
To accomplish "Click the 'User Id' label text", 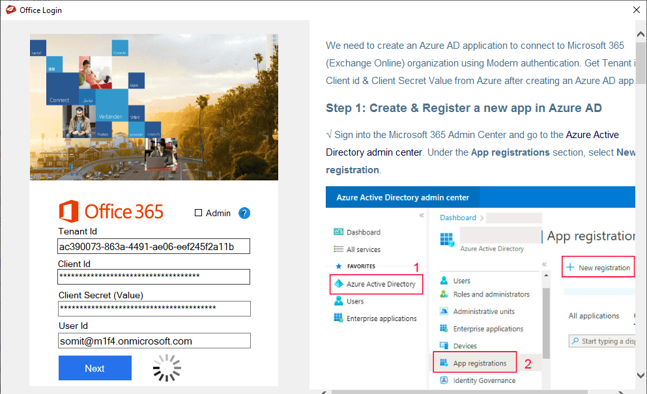I will [74, 326].
